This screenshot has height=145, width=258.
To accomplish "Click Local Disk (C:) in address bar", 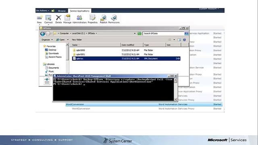I will point(78,33).
